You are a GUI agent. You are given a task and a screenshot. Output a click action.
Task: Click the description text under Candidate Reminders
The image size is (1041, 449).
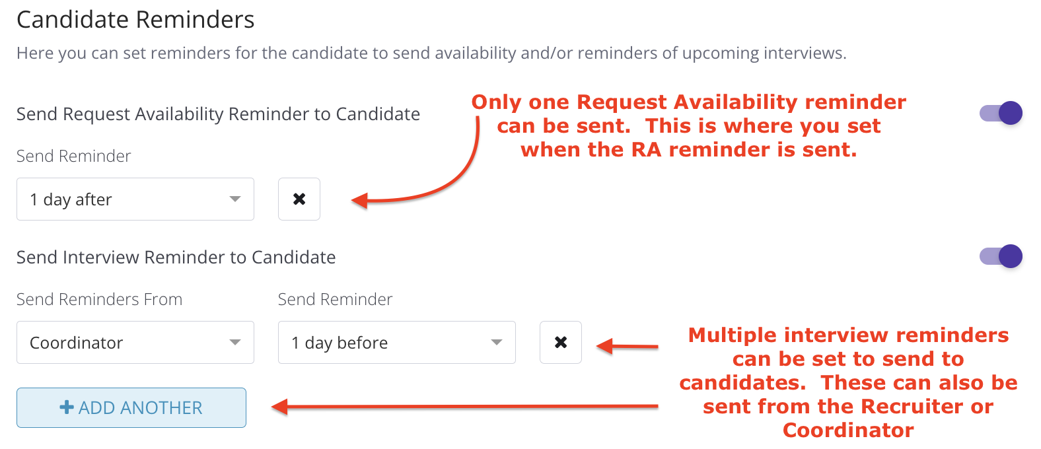[x=431, y=53]
